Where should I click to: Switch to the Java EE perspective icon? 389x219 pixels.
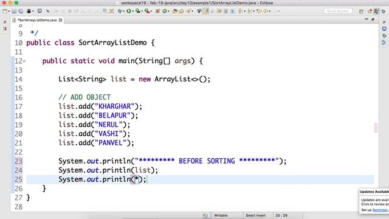[x=370, y=12]
